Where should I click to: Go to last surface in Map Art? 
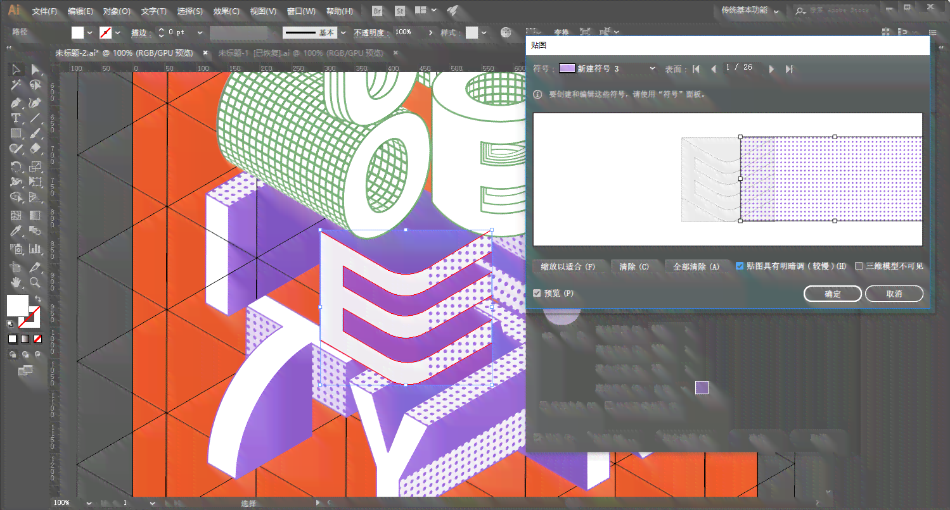[789, 69]
